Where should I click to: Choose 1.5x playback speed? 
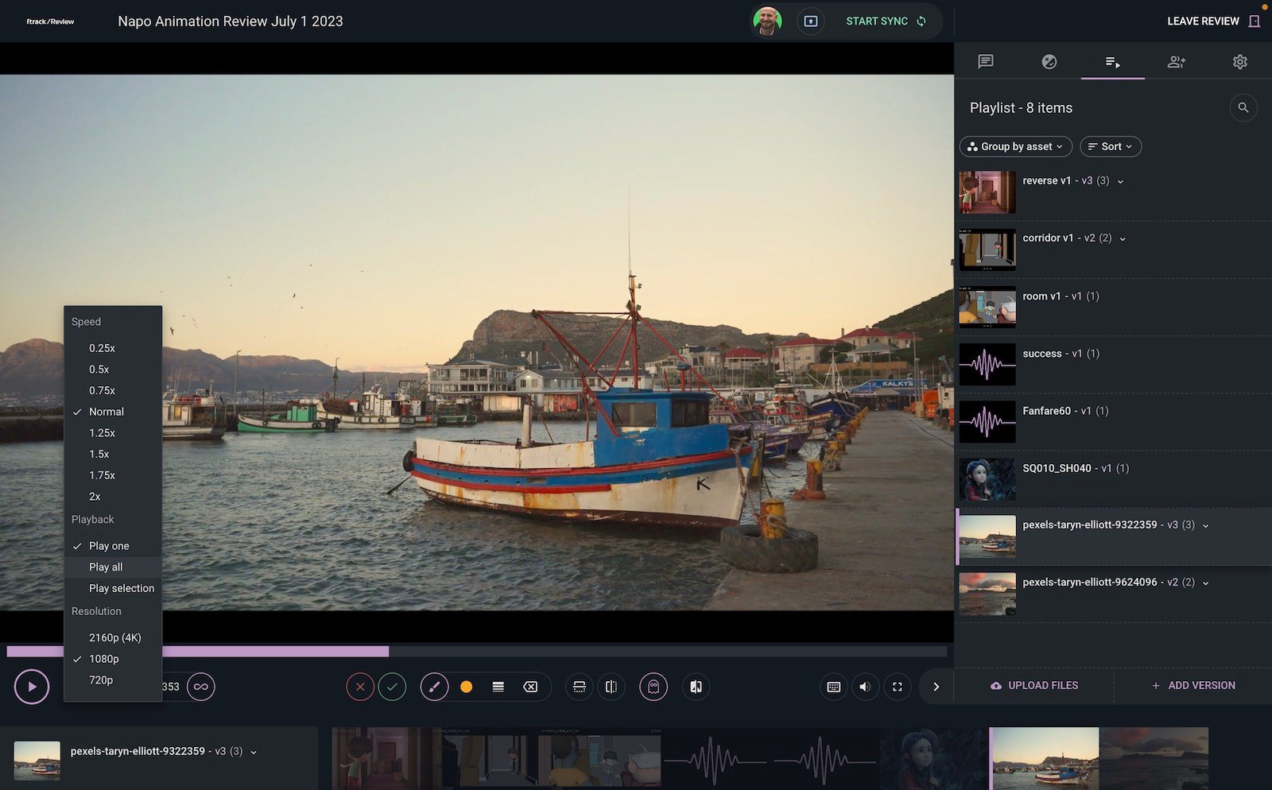click(x=99, y=454)
